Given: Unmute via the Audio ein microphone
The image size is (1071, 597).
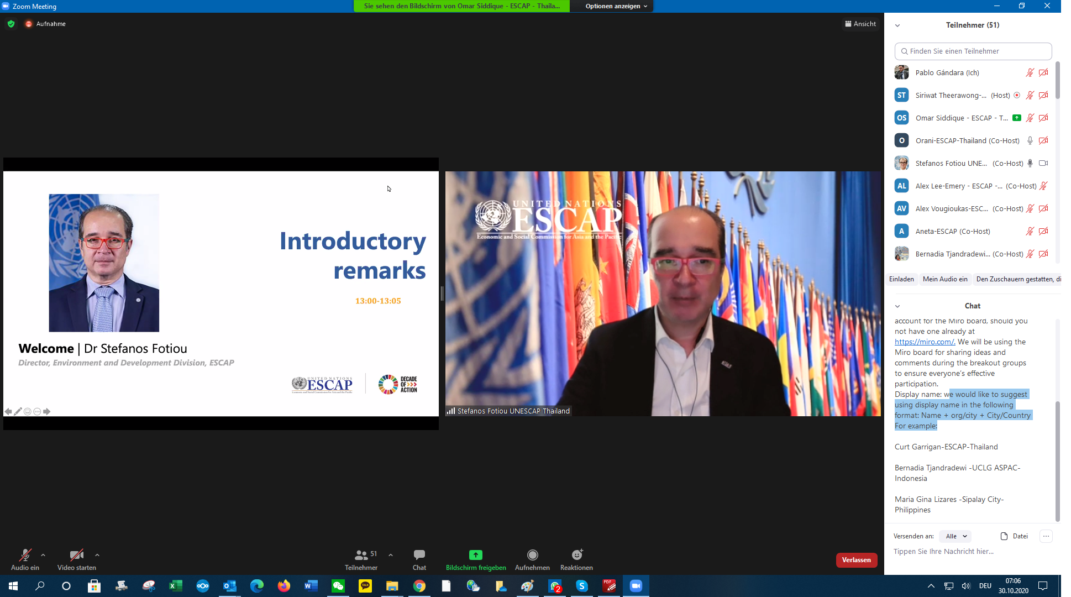Looking at the screenshot, I should tap(25, 555).
